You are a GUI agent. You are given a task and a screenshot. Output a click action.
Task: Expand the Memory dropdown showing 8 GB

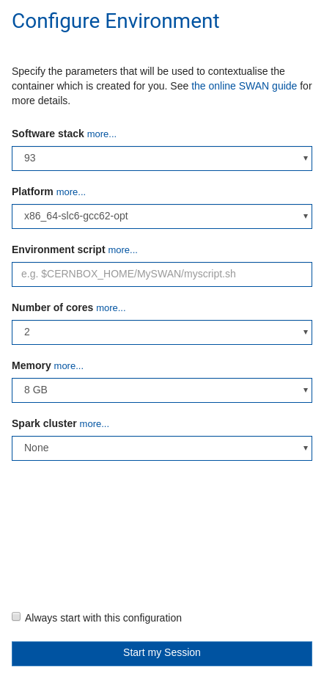pyautogui.click(x=161, y=390)
